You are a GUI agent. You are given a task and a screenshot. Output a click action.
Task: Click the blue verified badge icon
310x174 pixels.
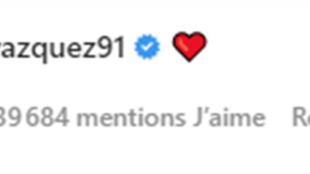[x=147, y=47]
